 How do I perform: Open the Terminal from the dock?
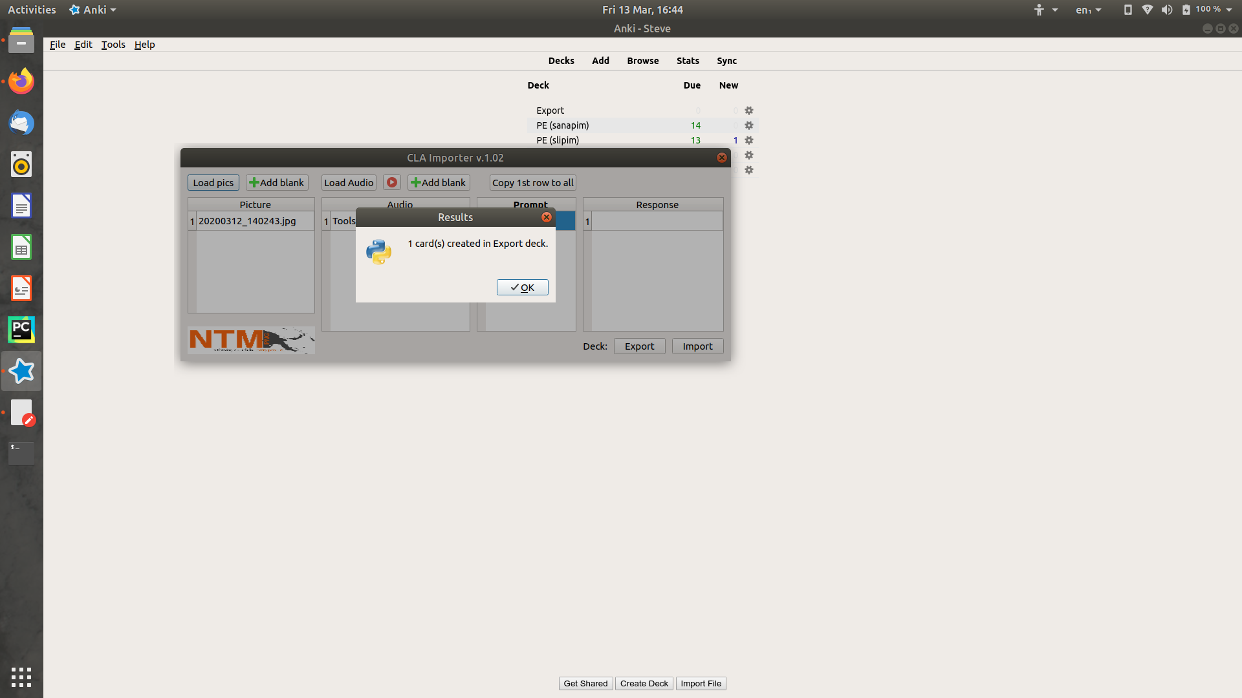pyautogui.click(x=21, y=453)
